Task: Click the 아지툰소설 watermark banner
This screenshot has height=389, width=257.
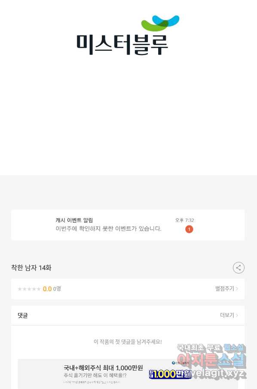Action: [211, 360]
